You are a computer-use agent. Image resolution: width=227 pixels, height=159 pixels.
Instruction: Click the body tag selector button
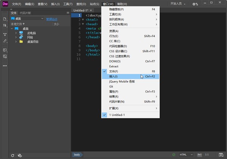[77, 155]
